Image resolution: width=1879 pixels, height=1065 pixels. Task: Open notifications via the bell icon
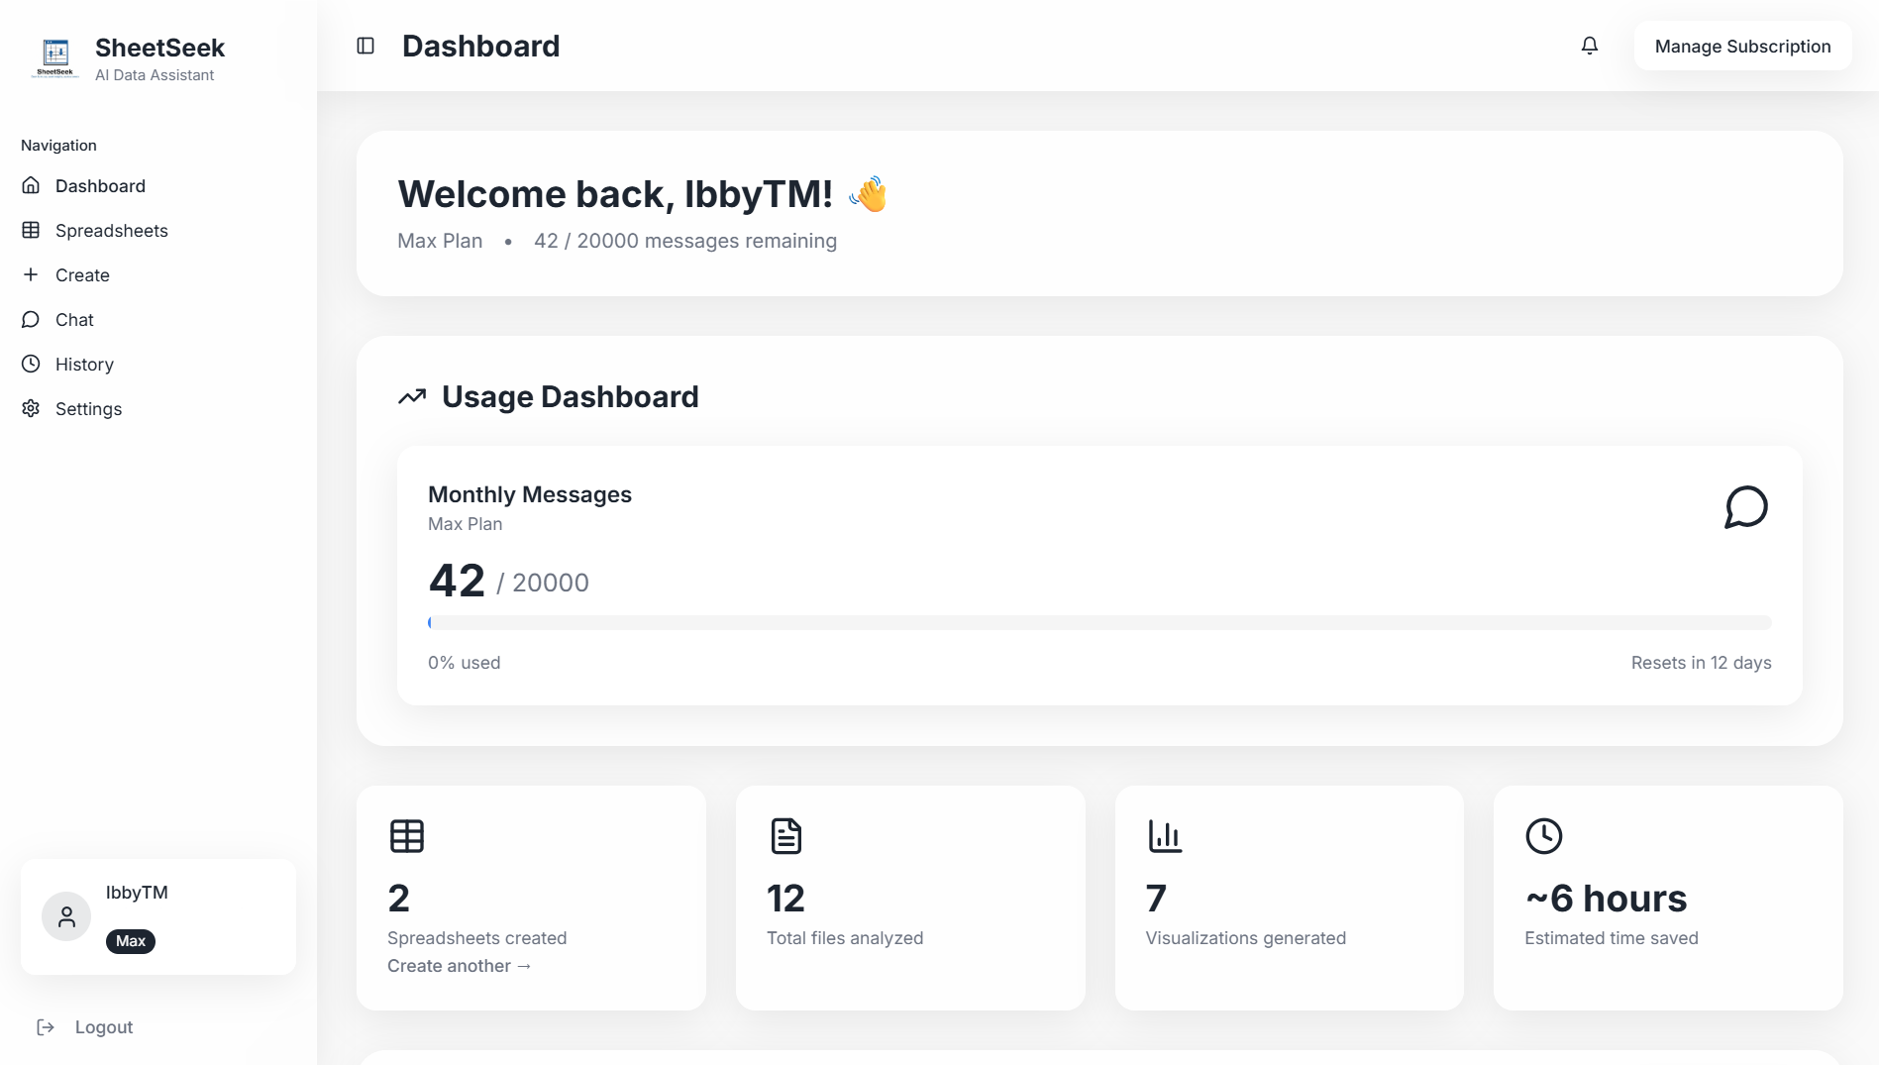coord(1589,46)
